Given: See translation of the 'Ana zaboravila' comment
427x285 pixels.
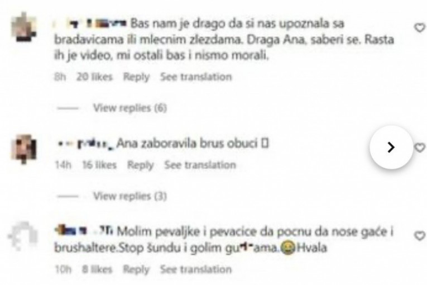Looking at the screenshot, I should coord(200,165).
